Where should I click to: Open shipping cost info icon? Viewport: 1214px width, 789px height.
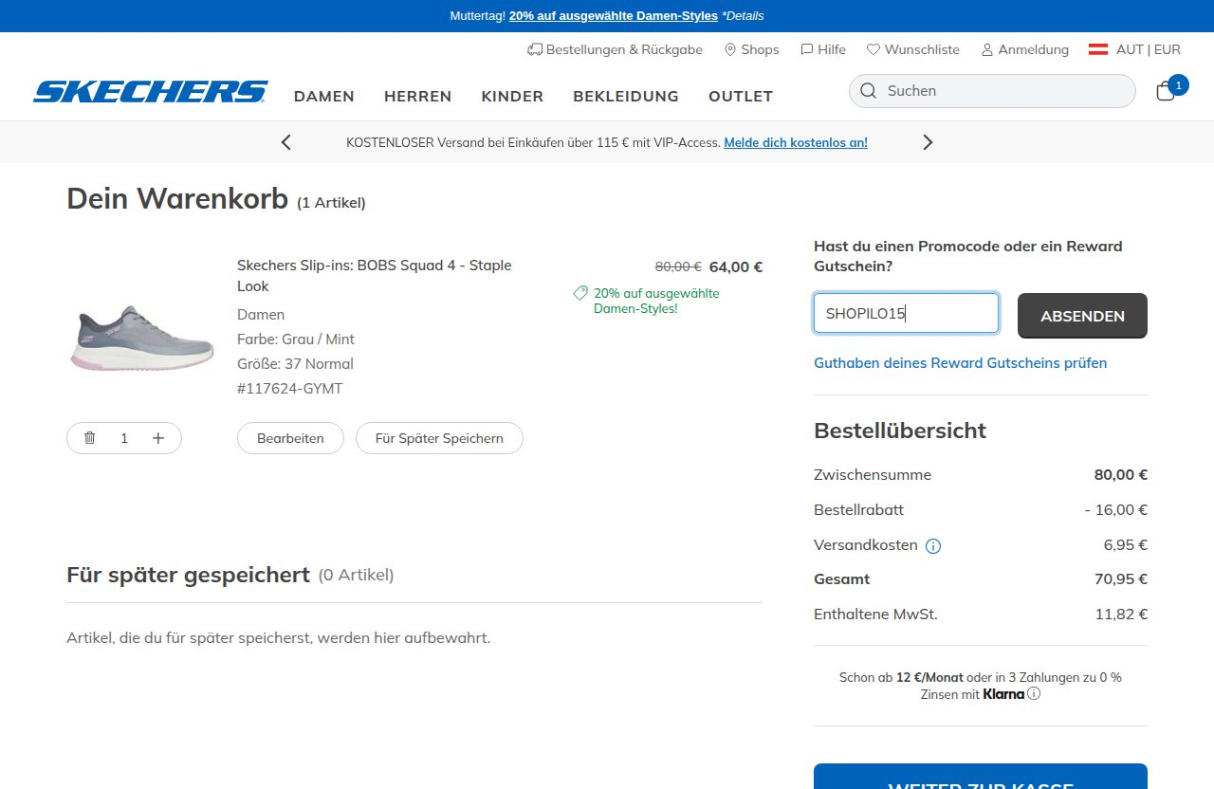point(933,546)
